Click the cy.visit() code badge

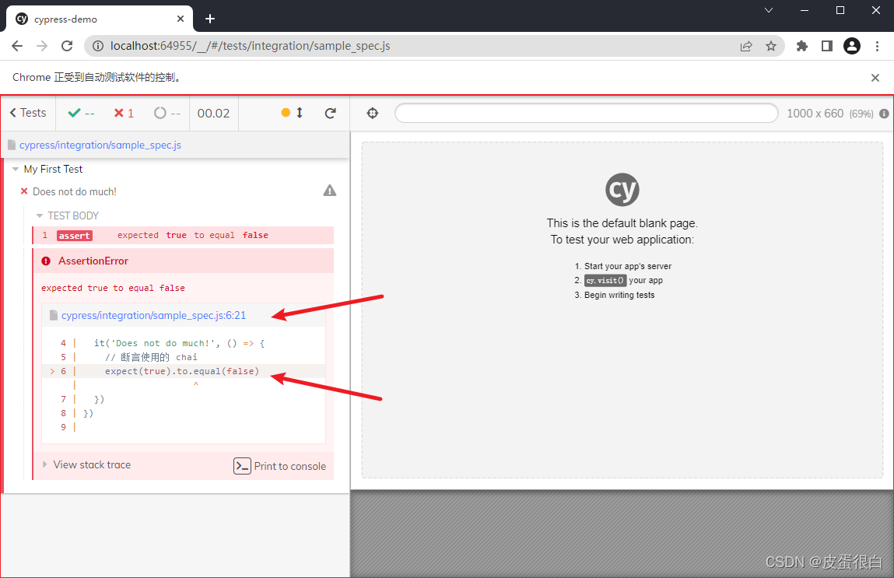point(605,281)
